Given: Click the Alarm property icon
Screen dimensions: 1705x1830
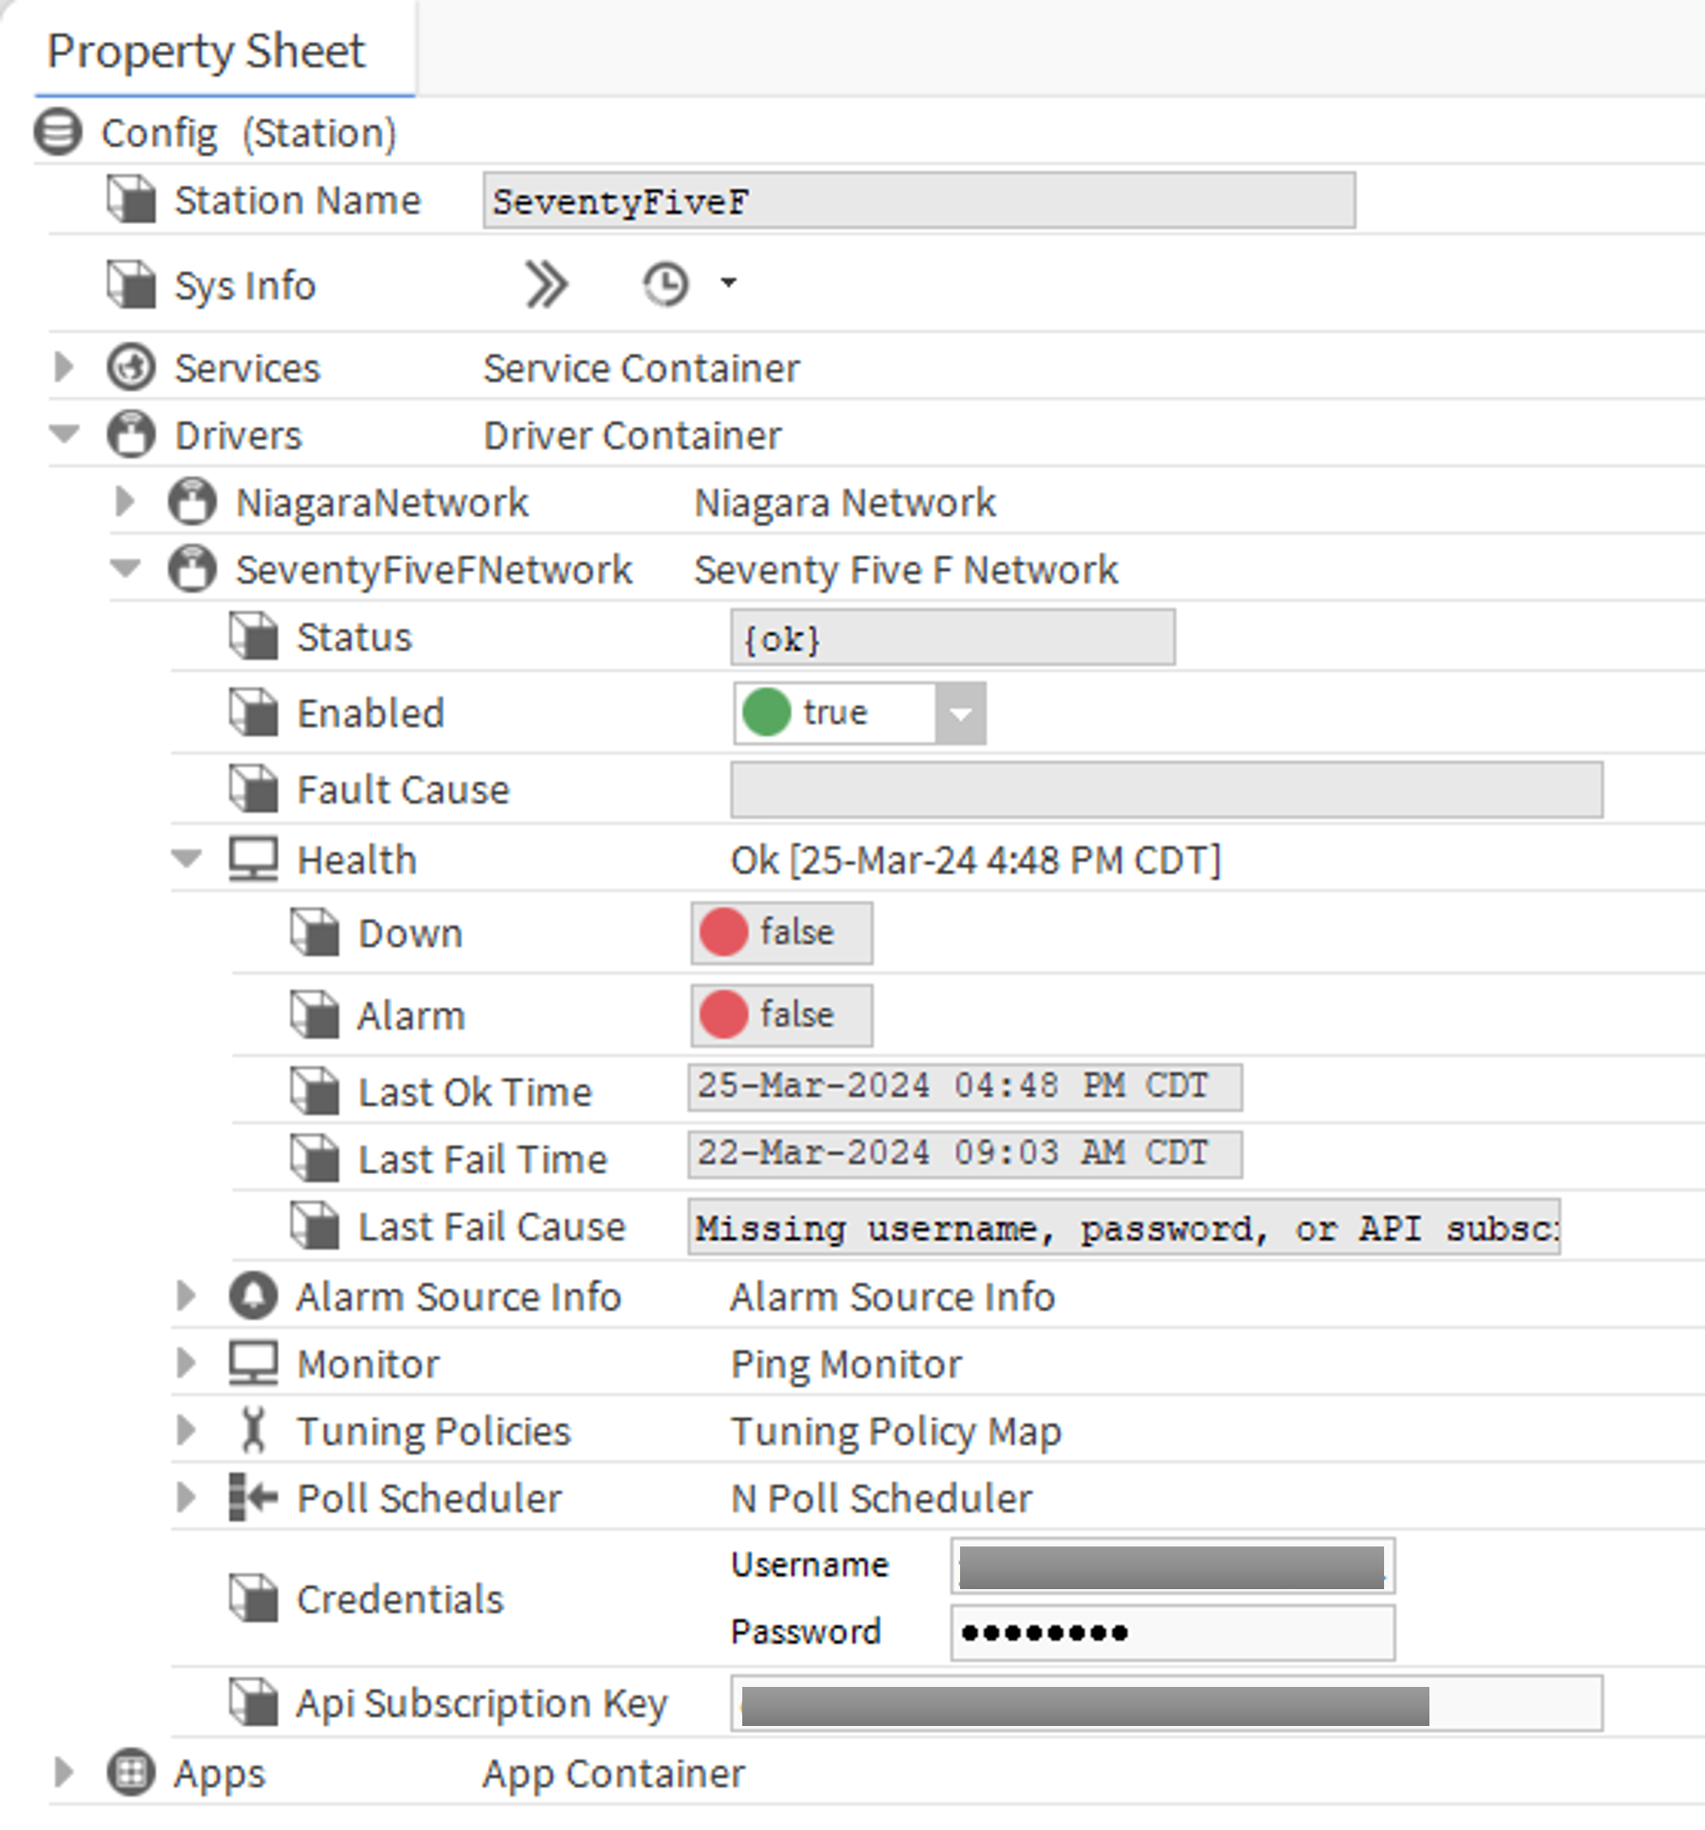Looking at the screenshot, I should 316,1015.
